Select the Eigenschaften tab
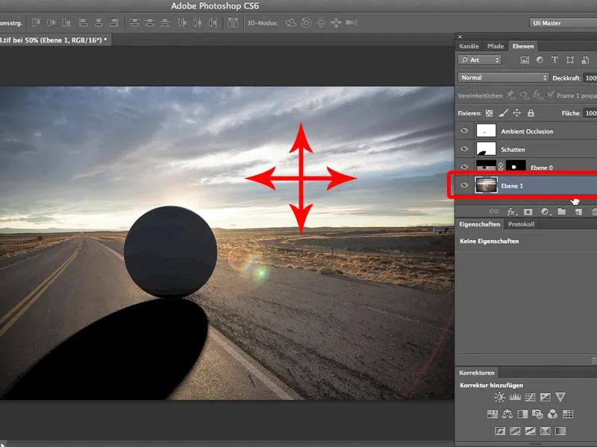 coord(479,224)
